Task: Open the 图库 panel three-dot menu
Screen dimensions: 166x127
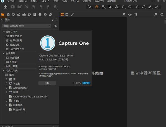Action: click(56, 20)
